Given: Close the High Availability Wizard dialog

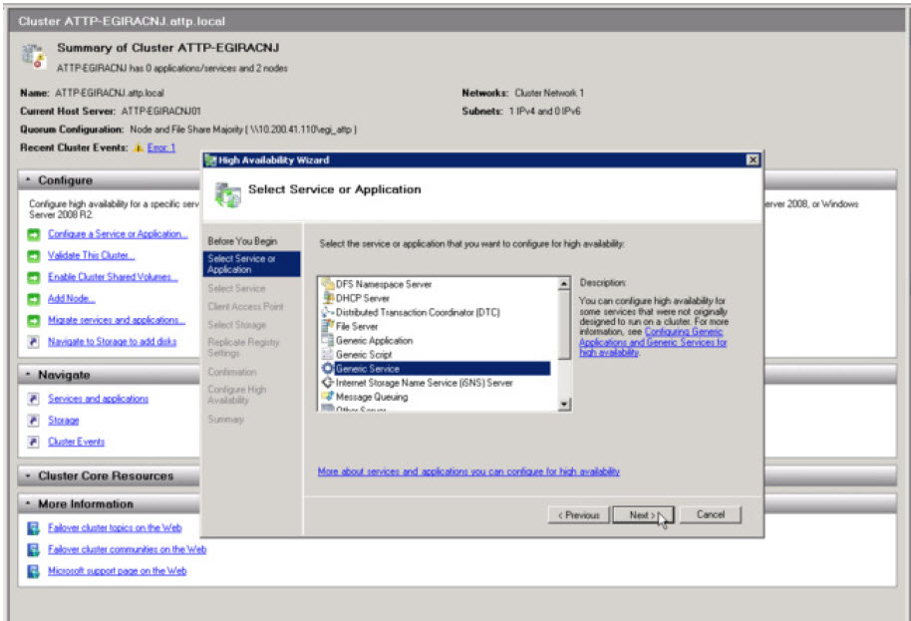Looking at the screenshot, I should [753, 159].
